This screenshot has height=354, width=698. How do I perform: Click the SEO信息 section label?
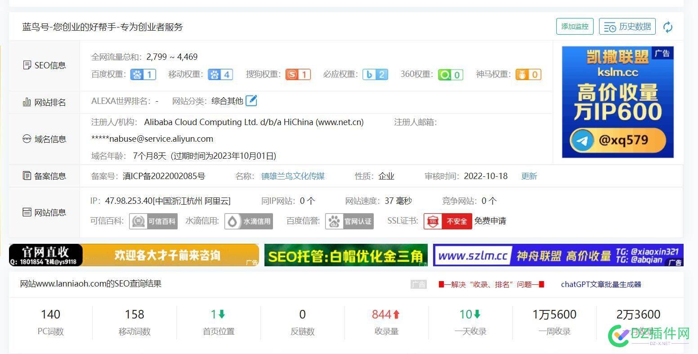pos(45,65)
